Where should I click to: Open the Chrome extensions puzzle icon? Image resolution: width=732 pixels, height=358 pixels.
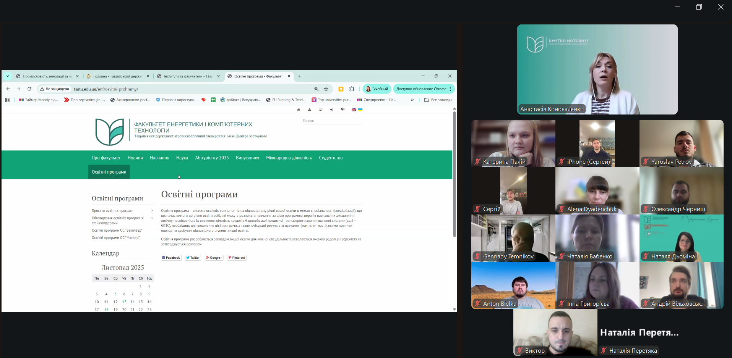pos(352,89)
